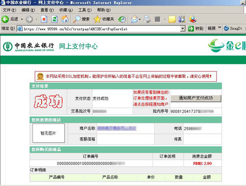Click the Research books toolbar icon
The height and width of the screenshot is (186, 246).
click(182, 19)
